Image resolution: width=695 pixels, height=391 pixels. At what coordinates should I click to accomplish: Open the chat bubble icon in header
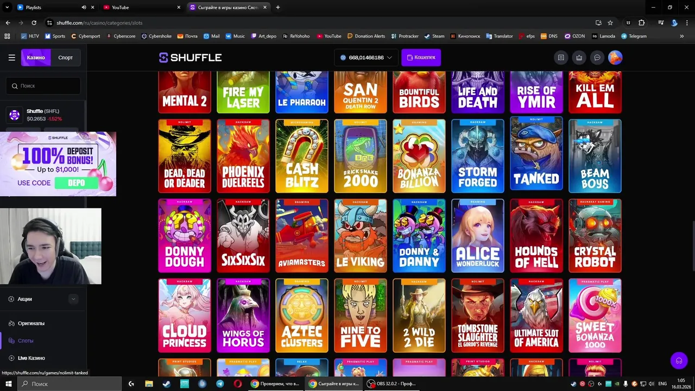pyautogui.click(x=597, y=58)
